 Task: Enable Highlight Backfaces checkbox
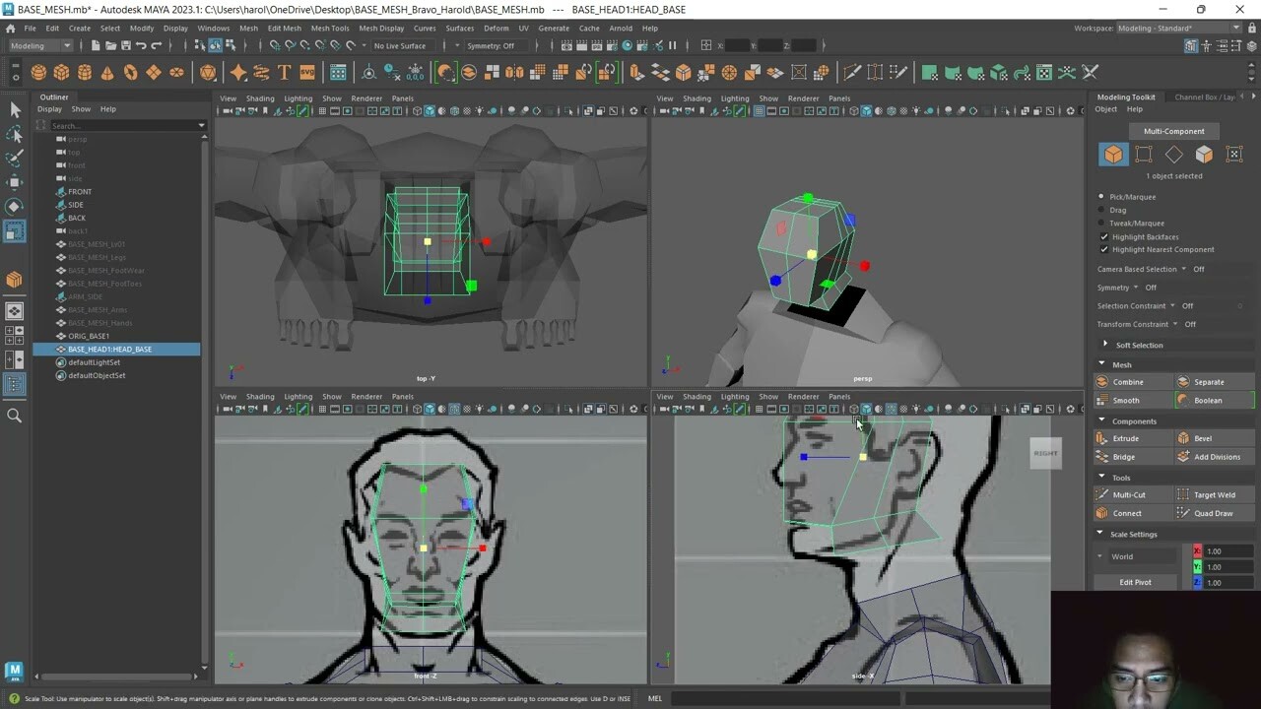(1105, 236)
